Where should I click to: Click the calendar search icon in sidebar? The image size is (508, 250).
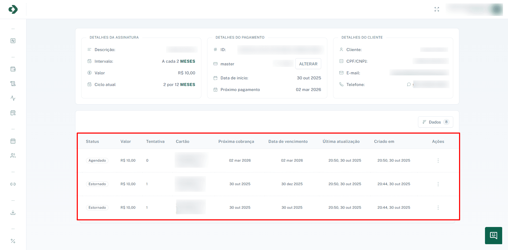coord(13,113)
